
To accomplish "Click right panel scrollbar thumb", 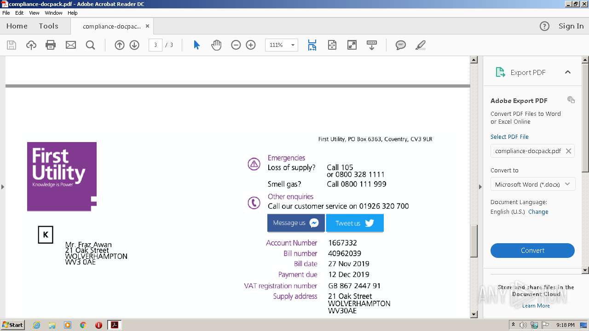I will coord(585,117).
